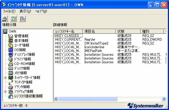The height and width of the screenshot is (110, 169).
Task: Select the CD-ROM情報 tree label
Action: (25, 64)
